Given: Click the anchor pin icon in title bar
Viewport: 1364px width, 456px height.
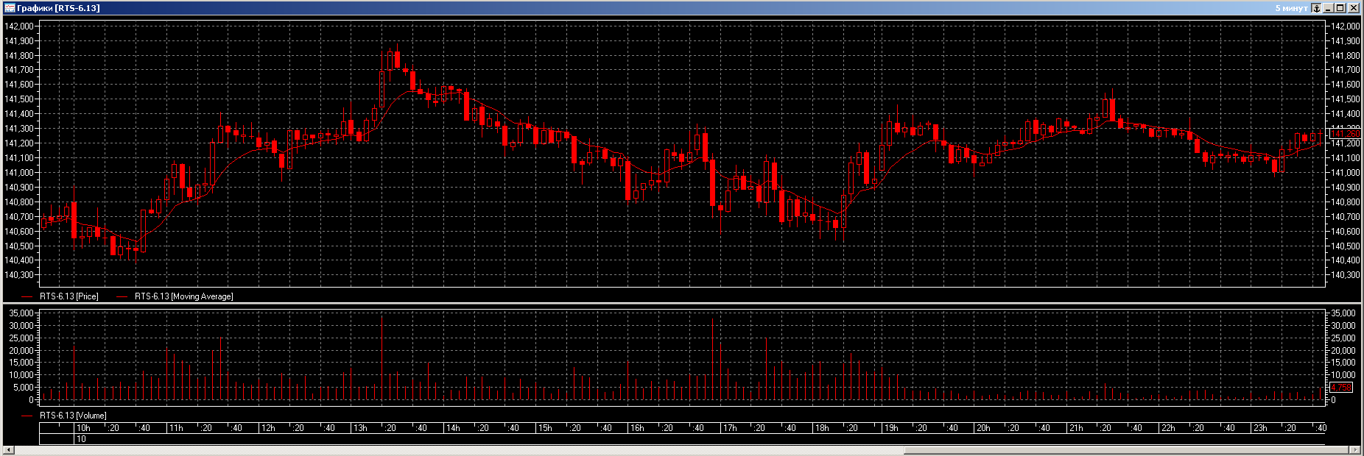Looking at the screenshot, I should click(x=1316, y=8).
